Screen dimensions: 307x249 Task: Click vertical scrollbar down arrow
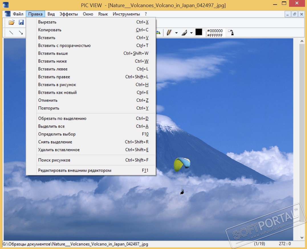tap(302, 237)
